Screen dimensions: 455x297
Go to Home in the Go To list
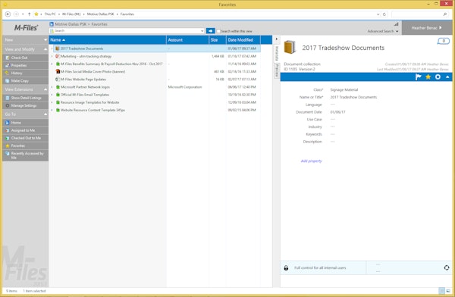(x=16, y=123)
